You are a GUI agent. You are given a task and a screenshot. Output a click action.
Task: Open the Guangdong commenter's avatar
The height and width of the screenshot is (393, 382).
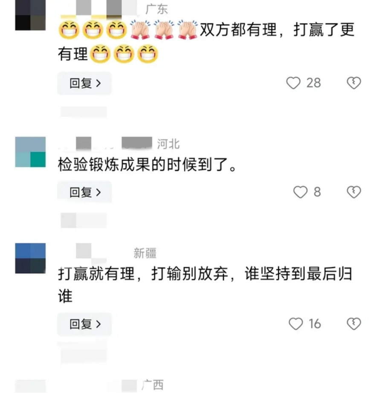pos(30,15)
